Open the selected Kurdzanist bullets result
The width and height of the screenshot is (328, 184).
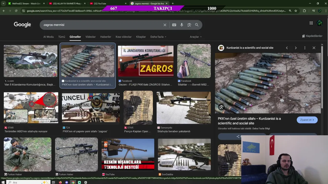(88, 65)
